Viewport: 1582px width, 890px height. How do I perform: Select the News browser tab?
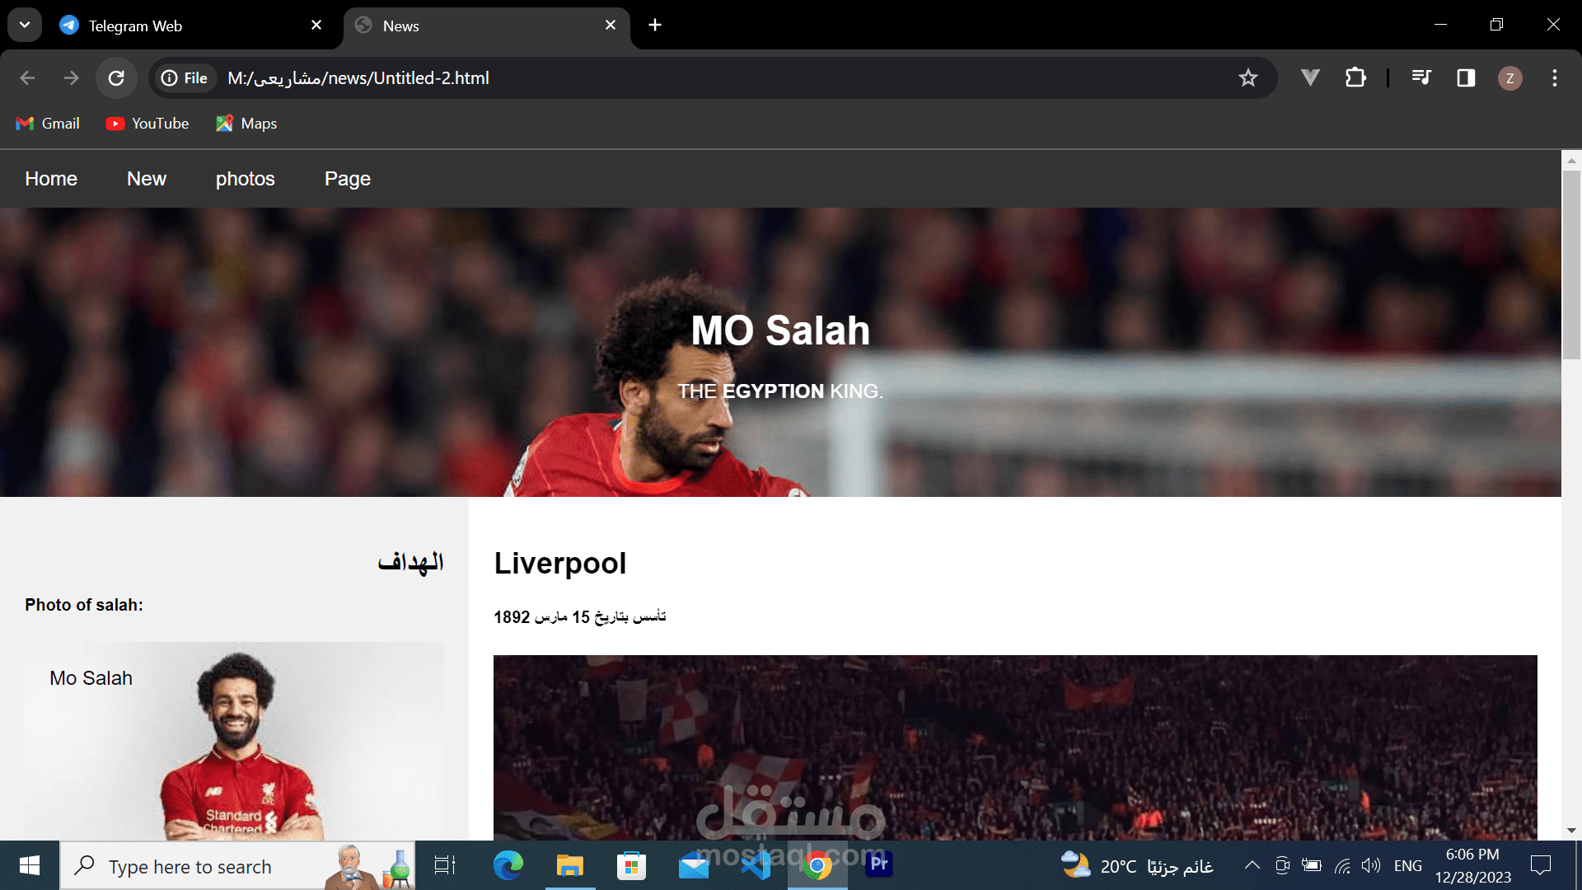(x=486, y=26)
